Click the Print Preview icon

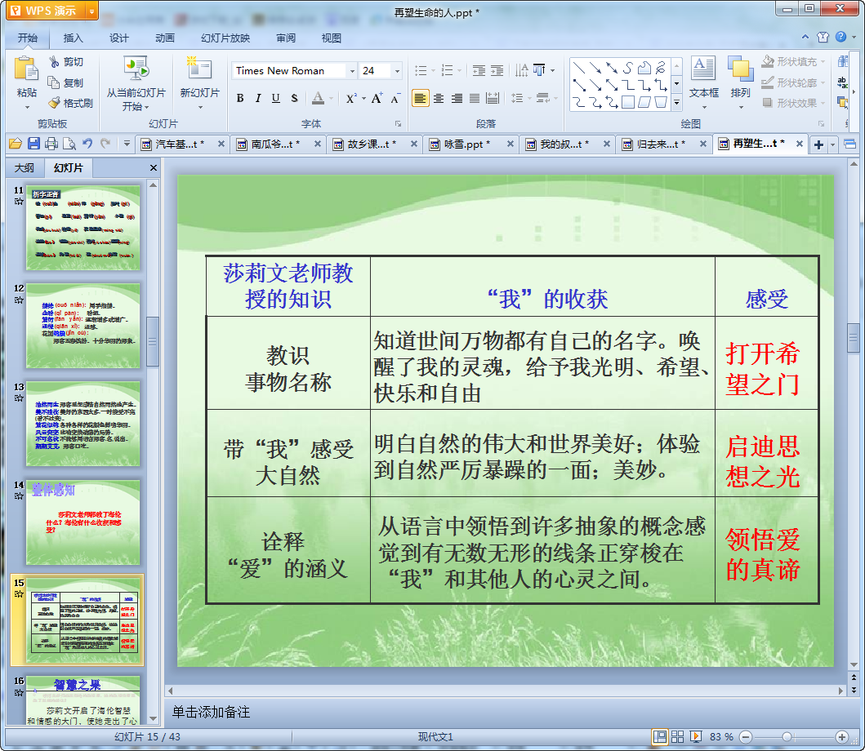69,144
